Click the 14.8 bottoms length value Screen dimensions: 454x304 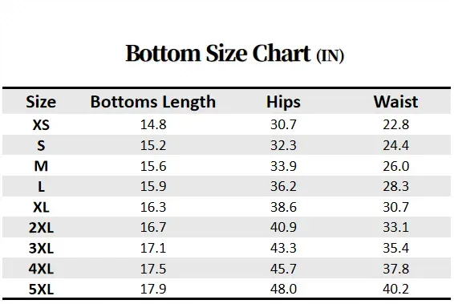(x=153, y=125)
